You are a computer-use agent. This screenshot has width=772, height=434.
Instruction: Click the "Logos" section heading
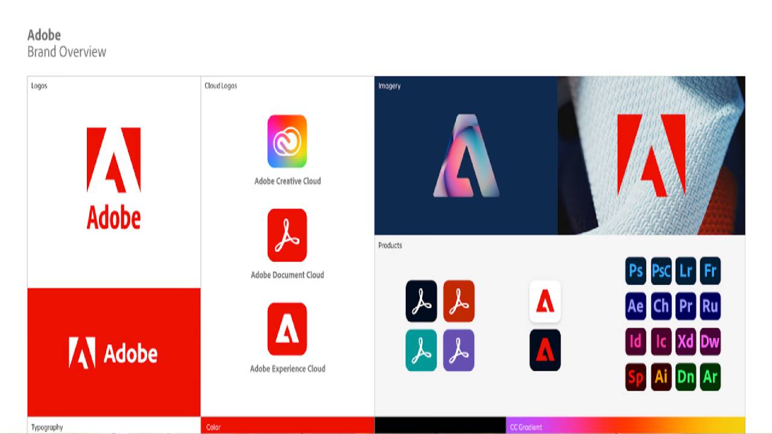coord(39,86)
